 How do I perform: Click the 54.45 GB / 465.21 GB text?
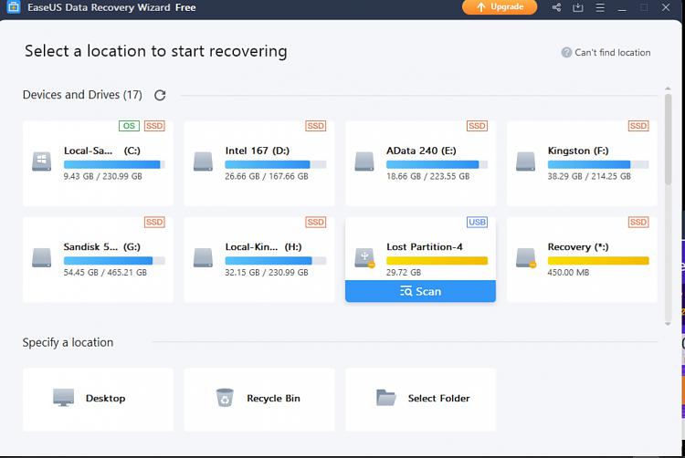coord(105,272)
